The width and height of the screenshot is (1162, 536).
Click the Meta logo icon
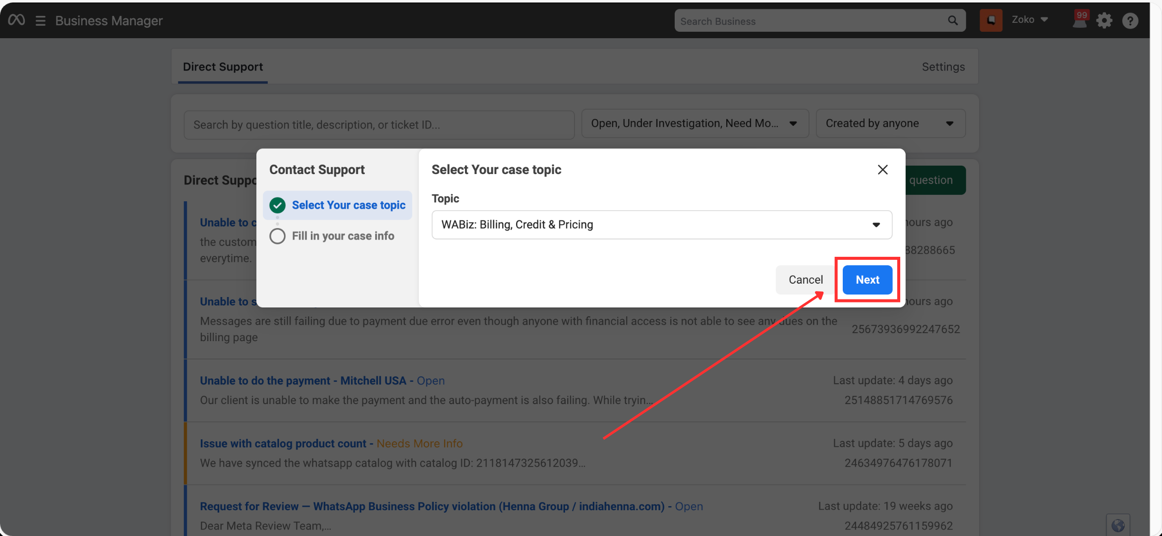tap(16, 20)
